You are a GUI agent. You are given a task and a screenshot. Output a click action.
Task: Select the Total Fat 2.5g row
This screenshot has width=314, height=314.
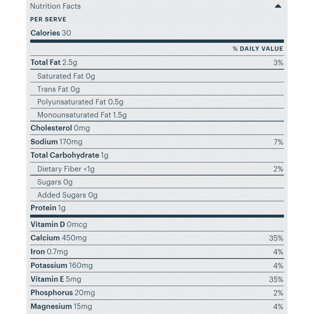click(x=54, y=63)
